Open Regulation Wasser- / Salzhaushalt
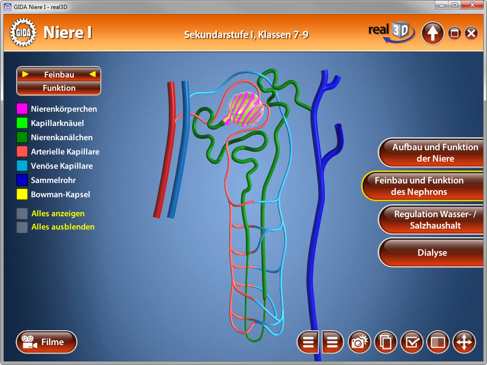Screen dimensions: 487x365 click(431, 219)
